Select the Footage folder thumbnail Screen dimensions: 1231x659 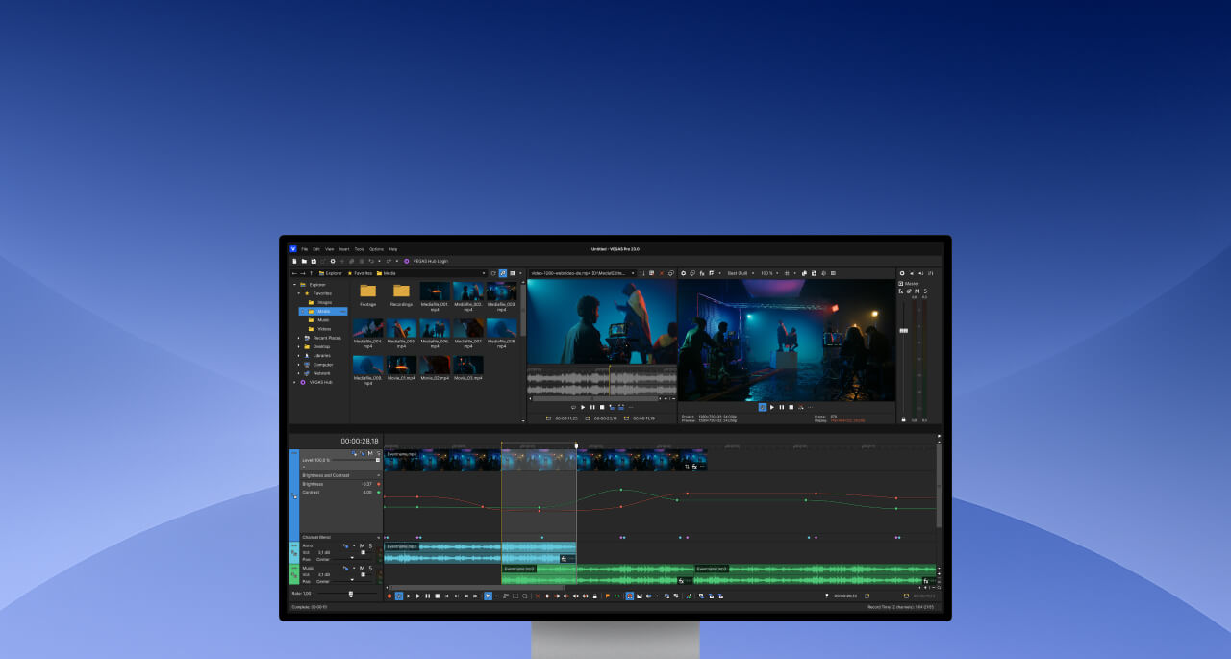368,292
